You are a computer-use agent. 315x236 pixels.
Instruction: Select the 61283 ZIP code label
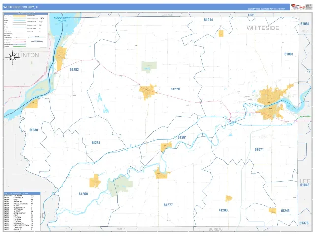223,210
